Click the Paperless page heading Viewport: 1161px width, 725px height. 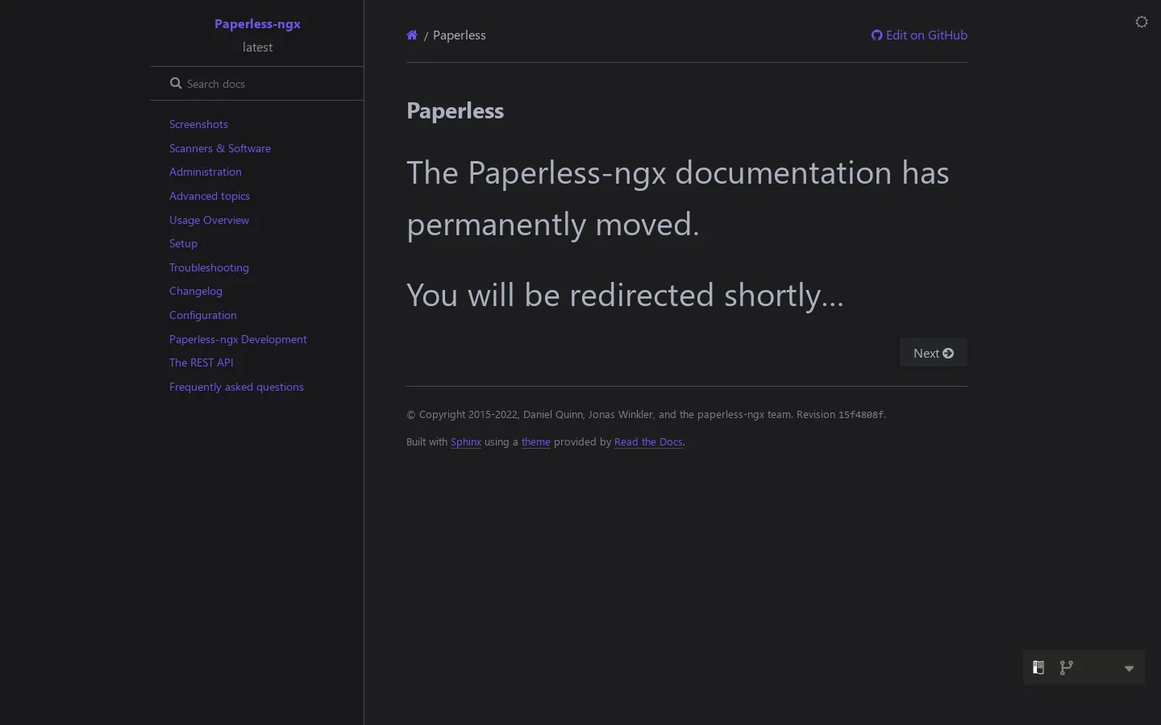455,110
